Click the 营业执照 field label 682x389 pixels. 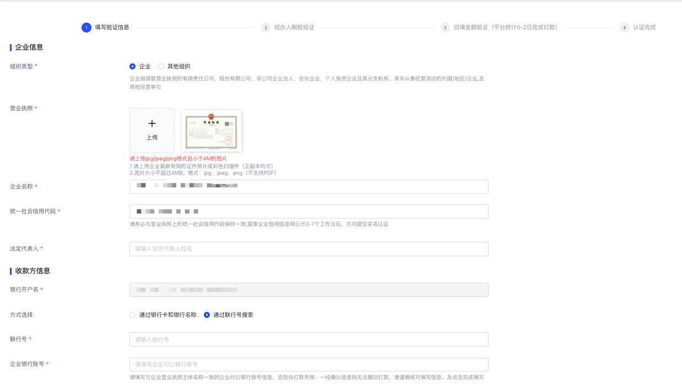point(21,108)
